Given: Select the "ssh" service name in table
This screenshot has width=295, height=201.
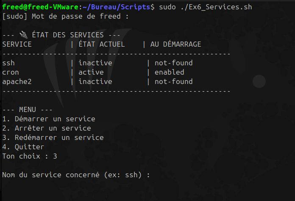Looking at the screenshot, I should (x=8, y=63).
